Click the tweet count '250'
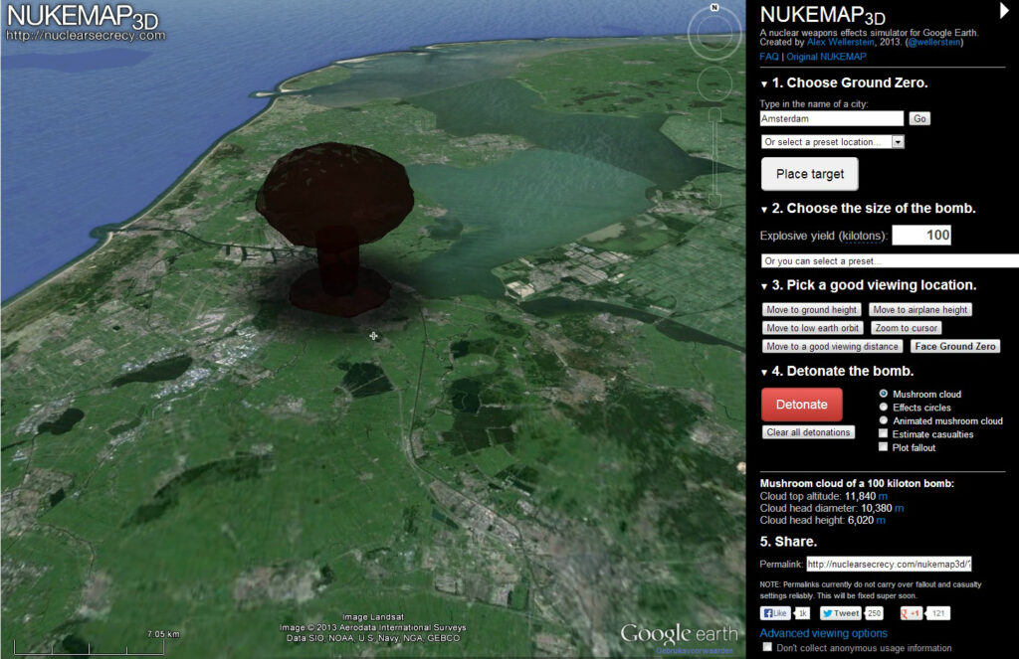Viewport: 1019px width, 659px height. pyautogui.click(x=875, y=613)
